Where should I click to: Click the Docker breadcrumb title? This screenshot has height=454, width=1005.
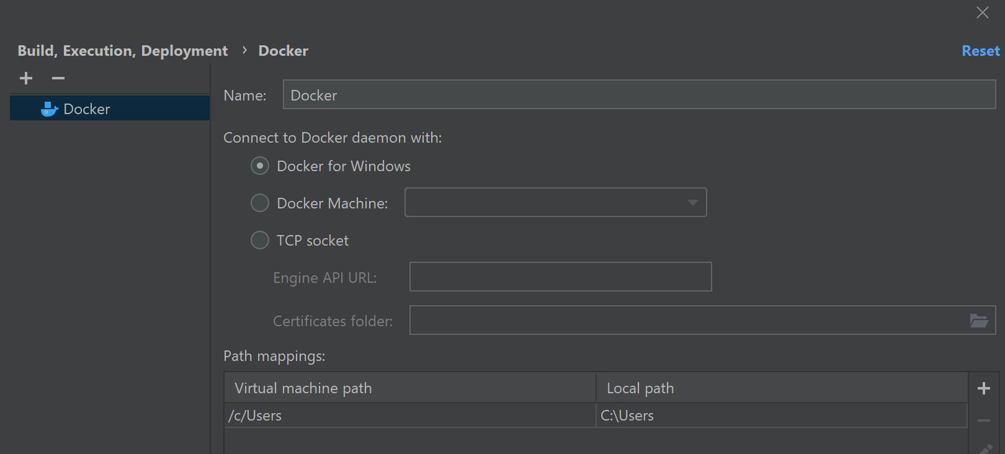(284, 51)
